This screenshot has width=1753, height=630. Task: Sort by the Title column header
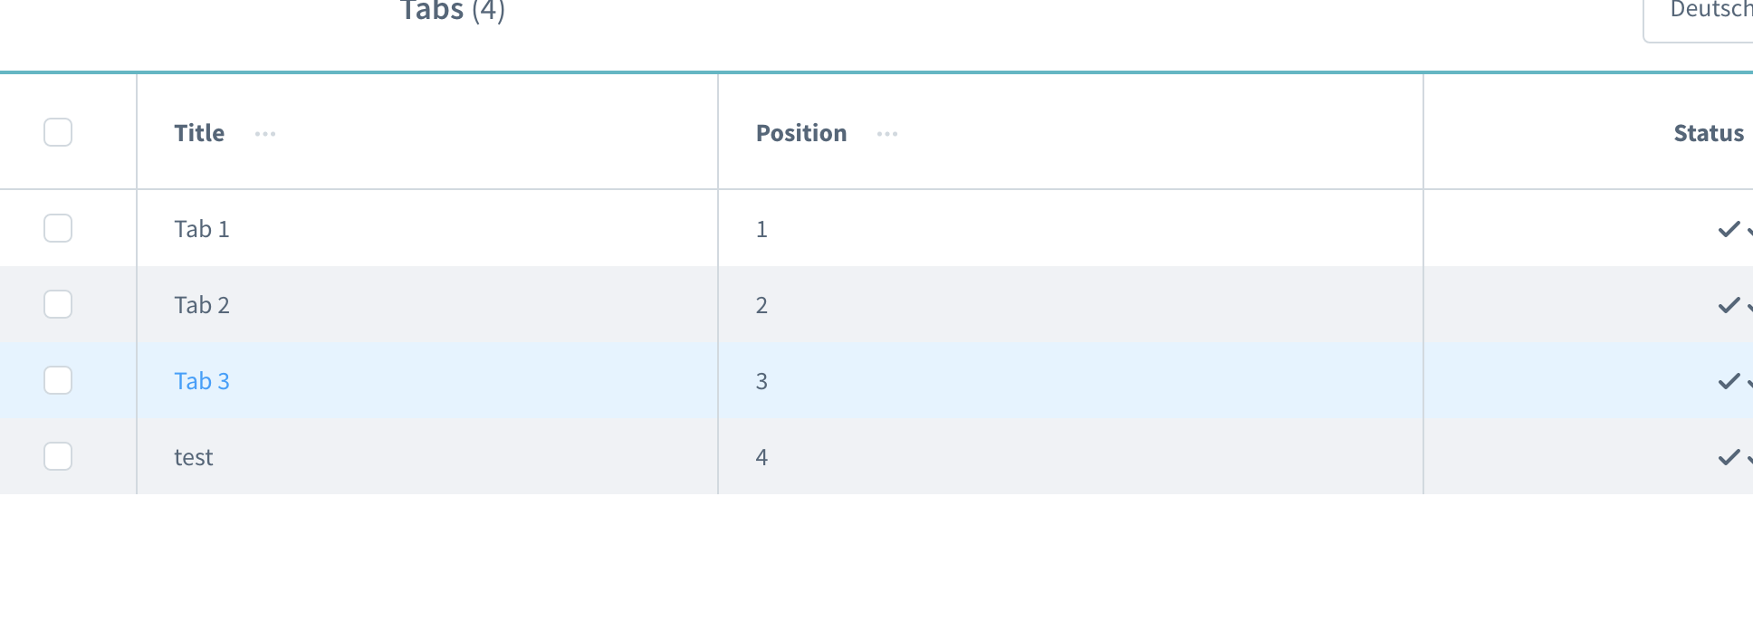199,133
